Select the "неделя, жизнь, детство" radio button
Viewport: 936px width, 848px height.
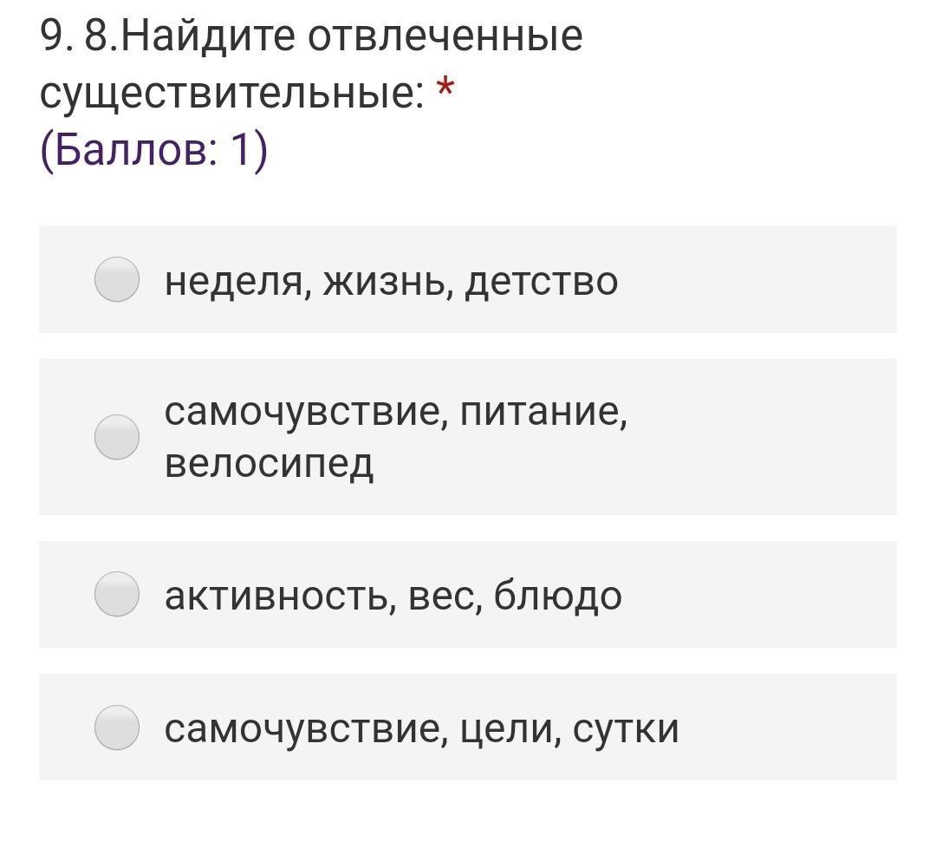click(117, 279)
